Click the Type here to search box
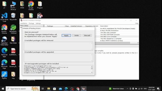Screen dimensions: 162x91 pyautogui.click(x=23, y=89)
